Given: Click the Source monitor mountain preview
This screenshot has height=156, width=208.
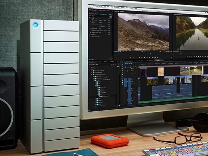Looking at the screenshot, I should [x=143, y=32].
